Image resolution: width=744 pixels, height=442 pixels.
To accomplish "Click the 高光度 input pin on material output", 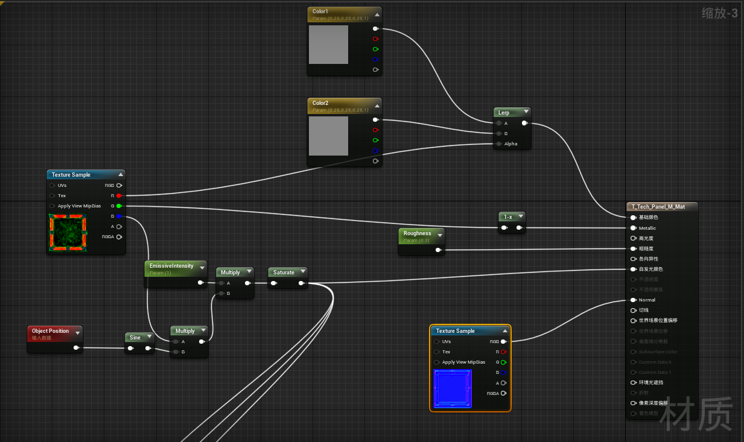I will pyautogui.click(x=633, y=238).
